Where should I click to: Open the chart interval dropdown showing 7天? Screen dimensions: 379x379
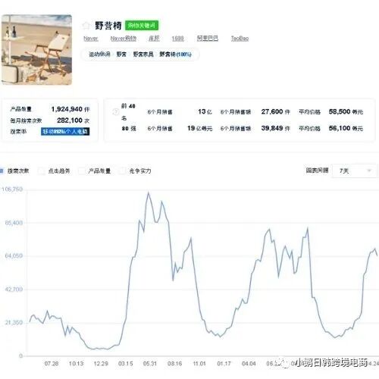point(354,171)
